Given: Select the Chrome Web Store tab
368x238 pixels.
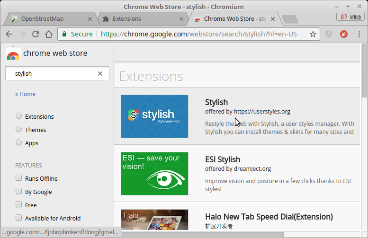Looking at the screenshot, I should [x=235, y=19].
